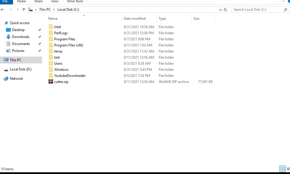This screenshot has height=174, width=290.
Task: Select This PC in navigation pane
Action: pos(21,60)
